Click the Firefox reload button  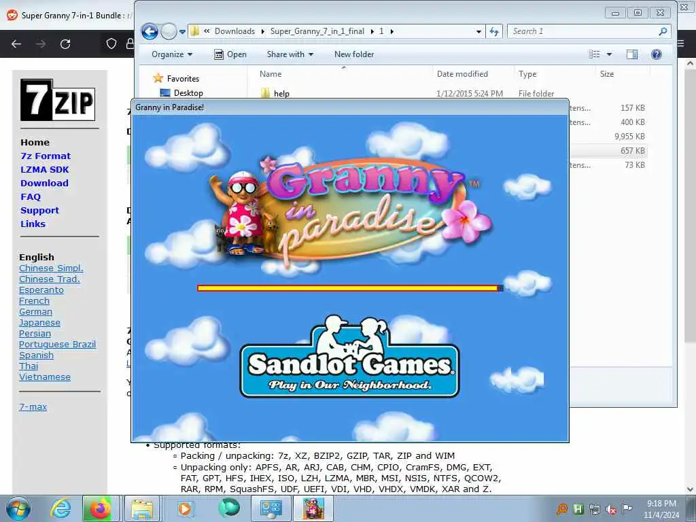pos(65,44)
